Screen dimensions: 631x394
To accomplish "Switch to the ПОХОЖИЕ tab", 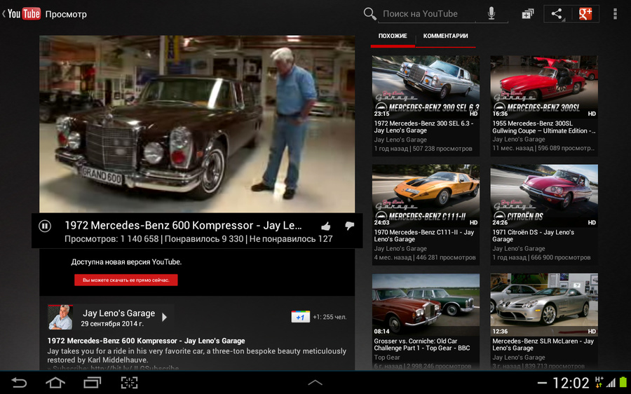I will [x=393, y=36].
